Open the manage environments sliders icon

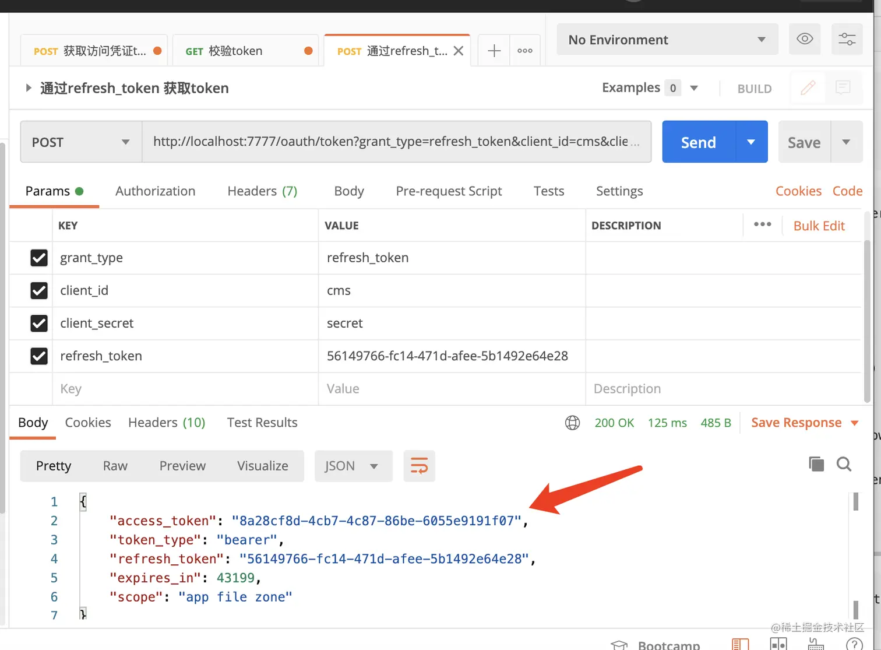[847, 39]
